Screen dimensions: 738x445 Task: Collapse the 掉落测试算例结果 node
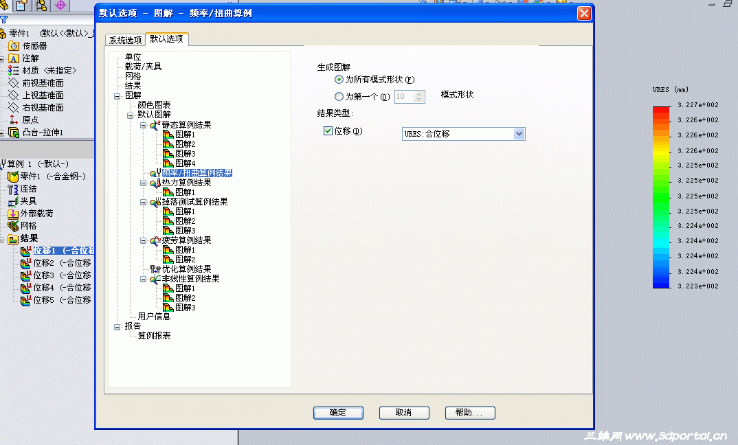point(143,203)
